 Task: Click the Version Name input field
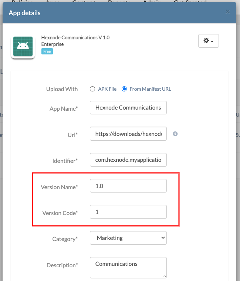coord(128,185)
